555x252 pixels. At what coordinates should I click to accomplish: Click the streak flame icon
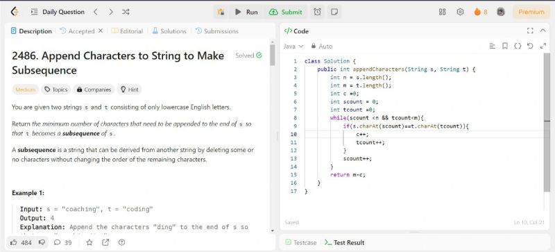(x=477, y=12)
